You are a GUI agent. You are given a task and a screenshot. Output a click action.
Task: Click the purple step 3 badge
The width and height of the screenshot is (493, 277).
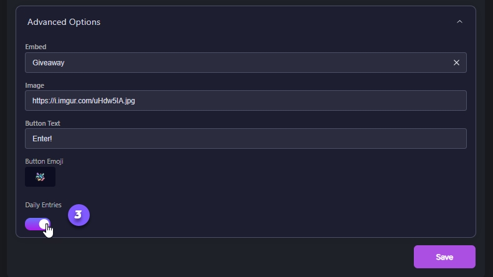[x=79, y=215]
